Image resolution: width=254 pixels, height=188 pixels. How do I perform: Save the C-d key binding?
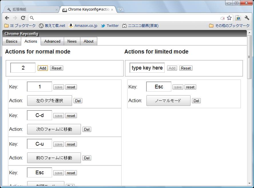click(x=59, y=116)
